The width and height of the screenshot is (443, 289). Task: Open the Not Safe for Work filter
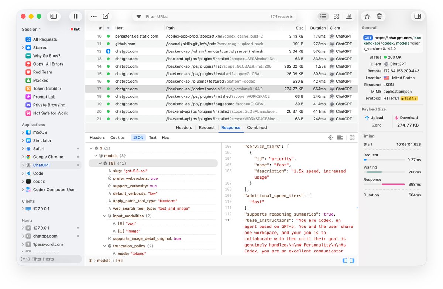[51, 113]
